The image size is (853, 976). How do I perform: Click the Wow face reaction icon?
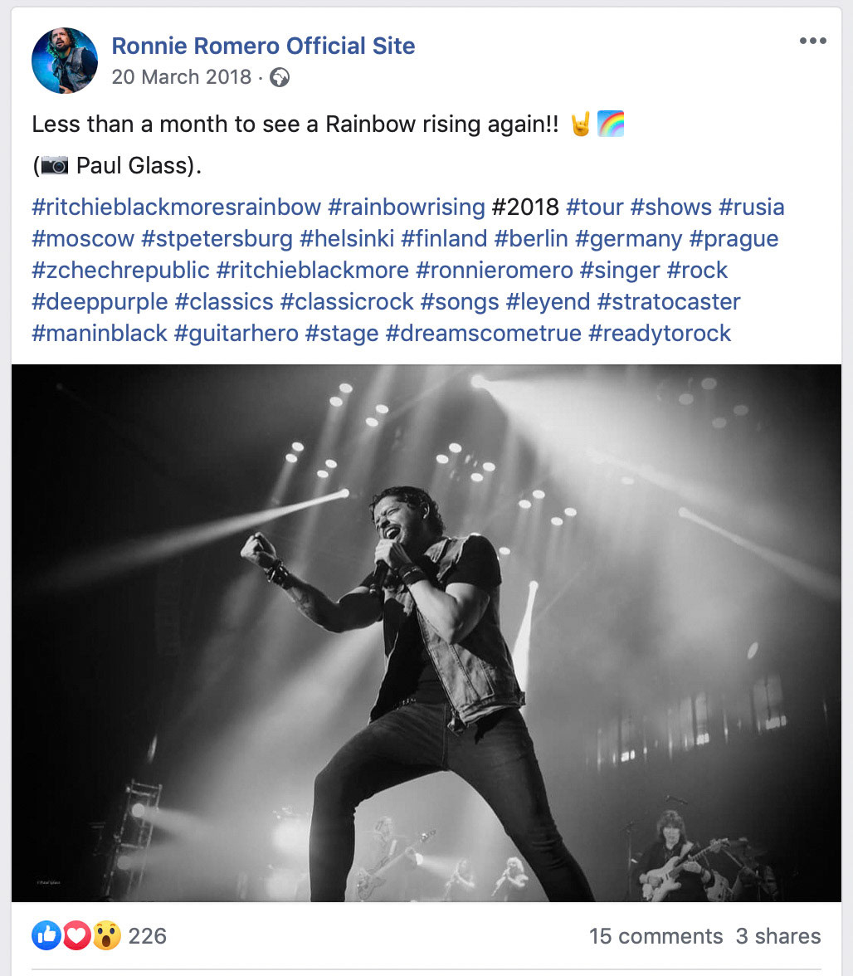point(105,936)
